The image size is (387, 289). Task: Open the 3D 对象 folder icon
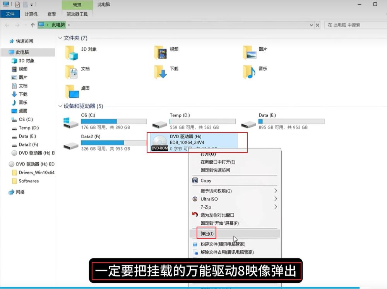(x=72, y=52)
